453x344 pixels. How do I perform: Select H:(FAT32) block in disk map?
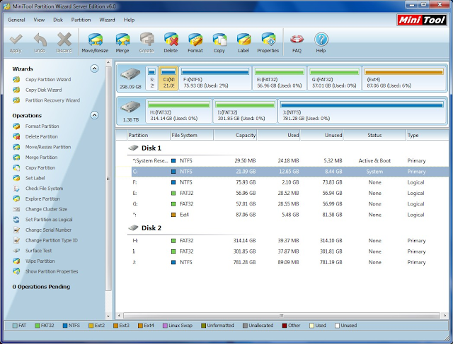(179, 112)
